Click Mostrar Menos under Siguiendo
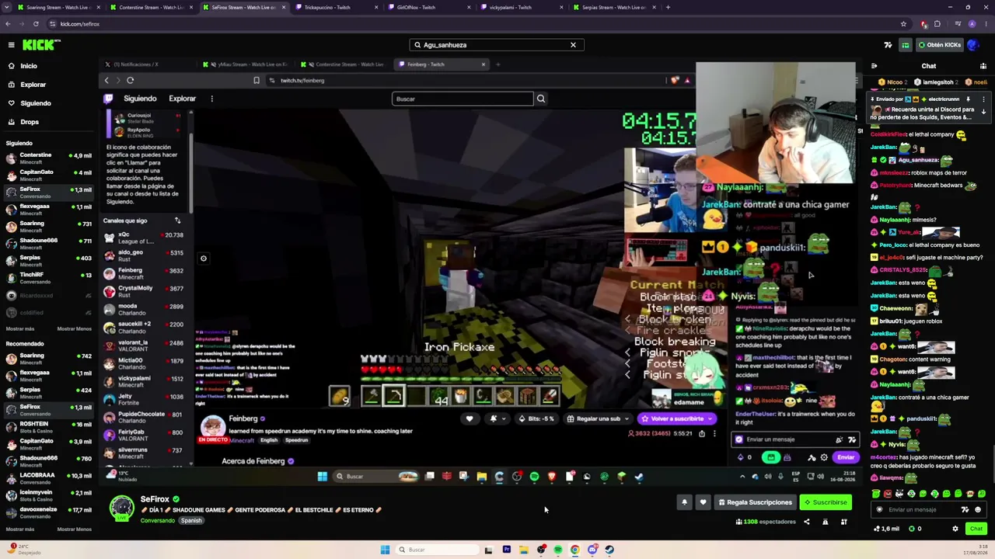Image resolution: width=995 pixels, height=559 pixels. 74,329
